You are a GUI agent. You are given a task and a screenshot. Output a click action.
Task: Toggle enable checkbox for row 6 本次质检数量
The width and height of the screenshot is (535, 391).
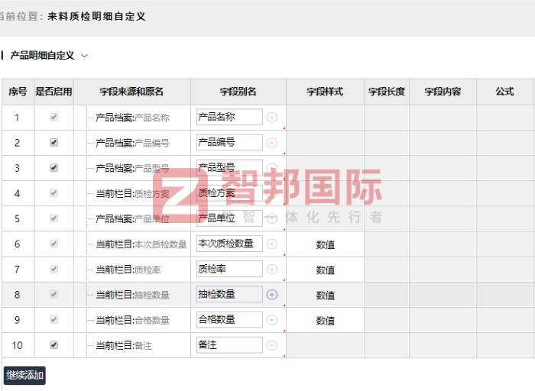point(53,244)
